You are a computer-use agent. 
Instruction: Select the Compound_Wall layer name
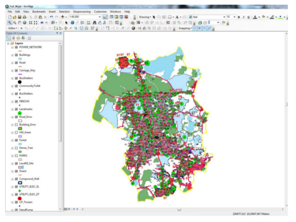pyautogui.click(x=29, y=179)
